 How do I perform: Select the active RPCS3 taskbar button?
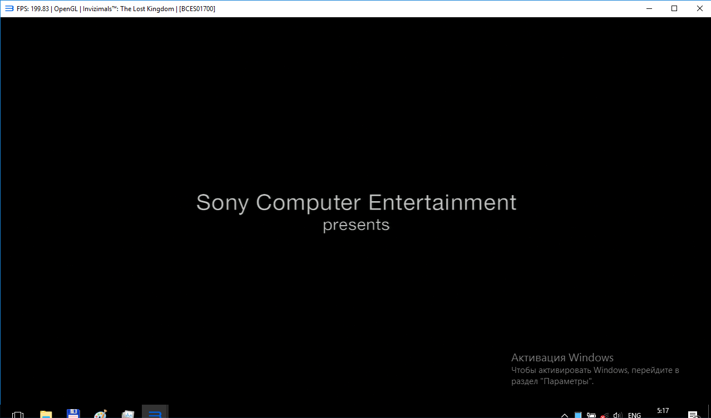click(155, 413)
